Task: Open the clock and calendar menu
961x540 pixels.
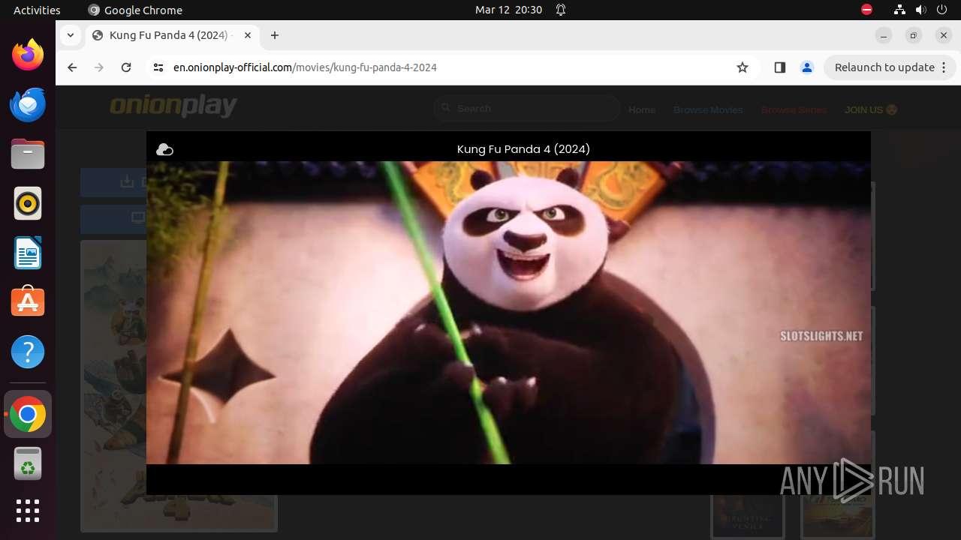Action: click(x=508, y=10)
